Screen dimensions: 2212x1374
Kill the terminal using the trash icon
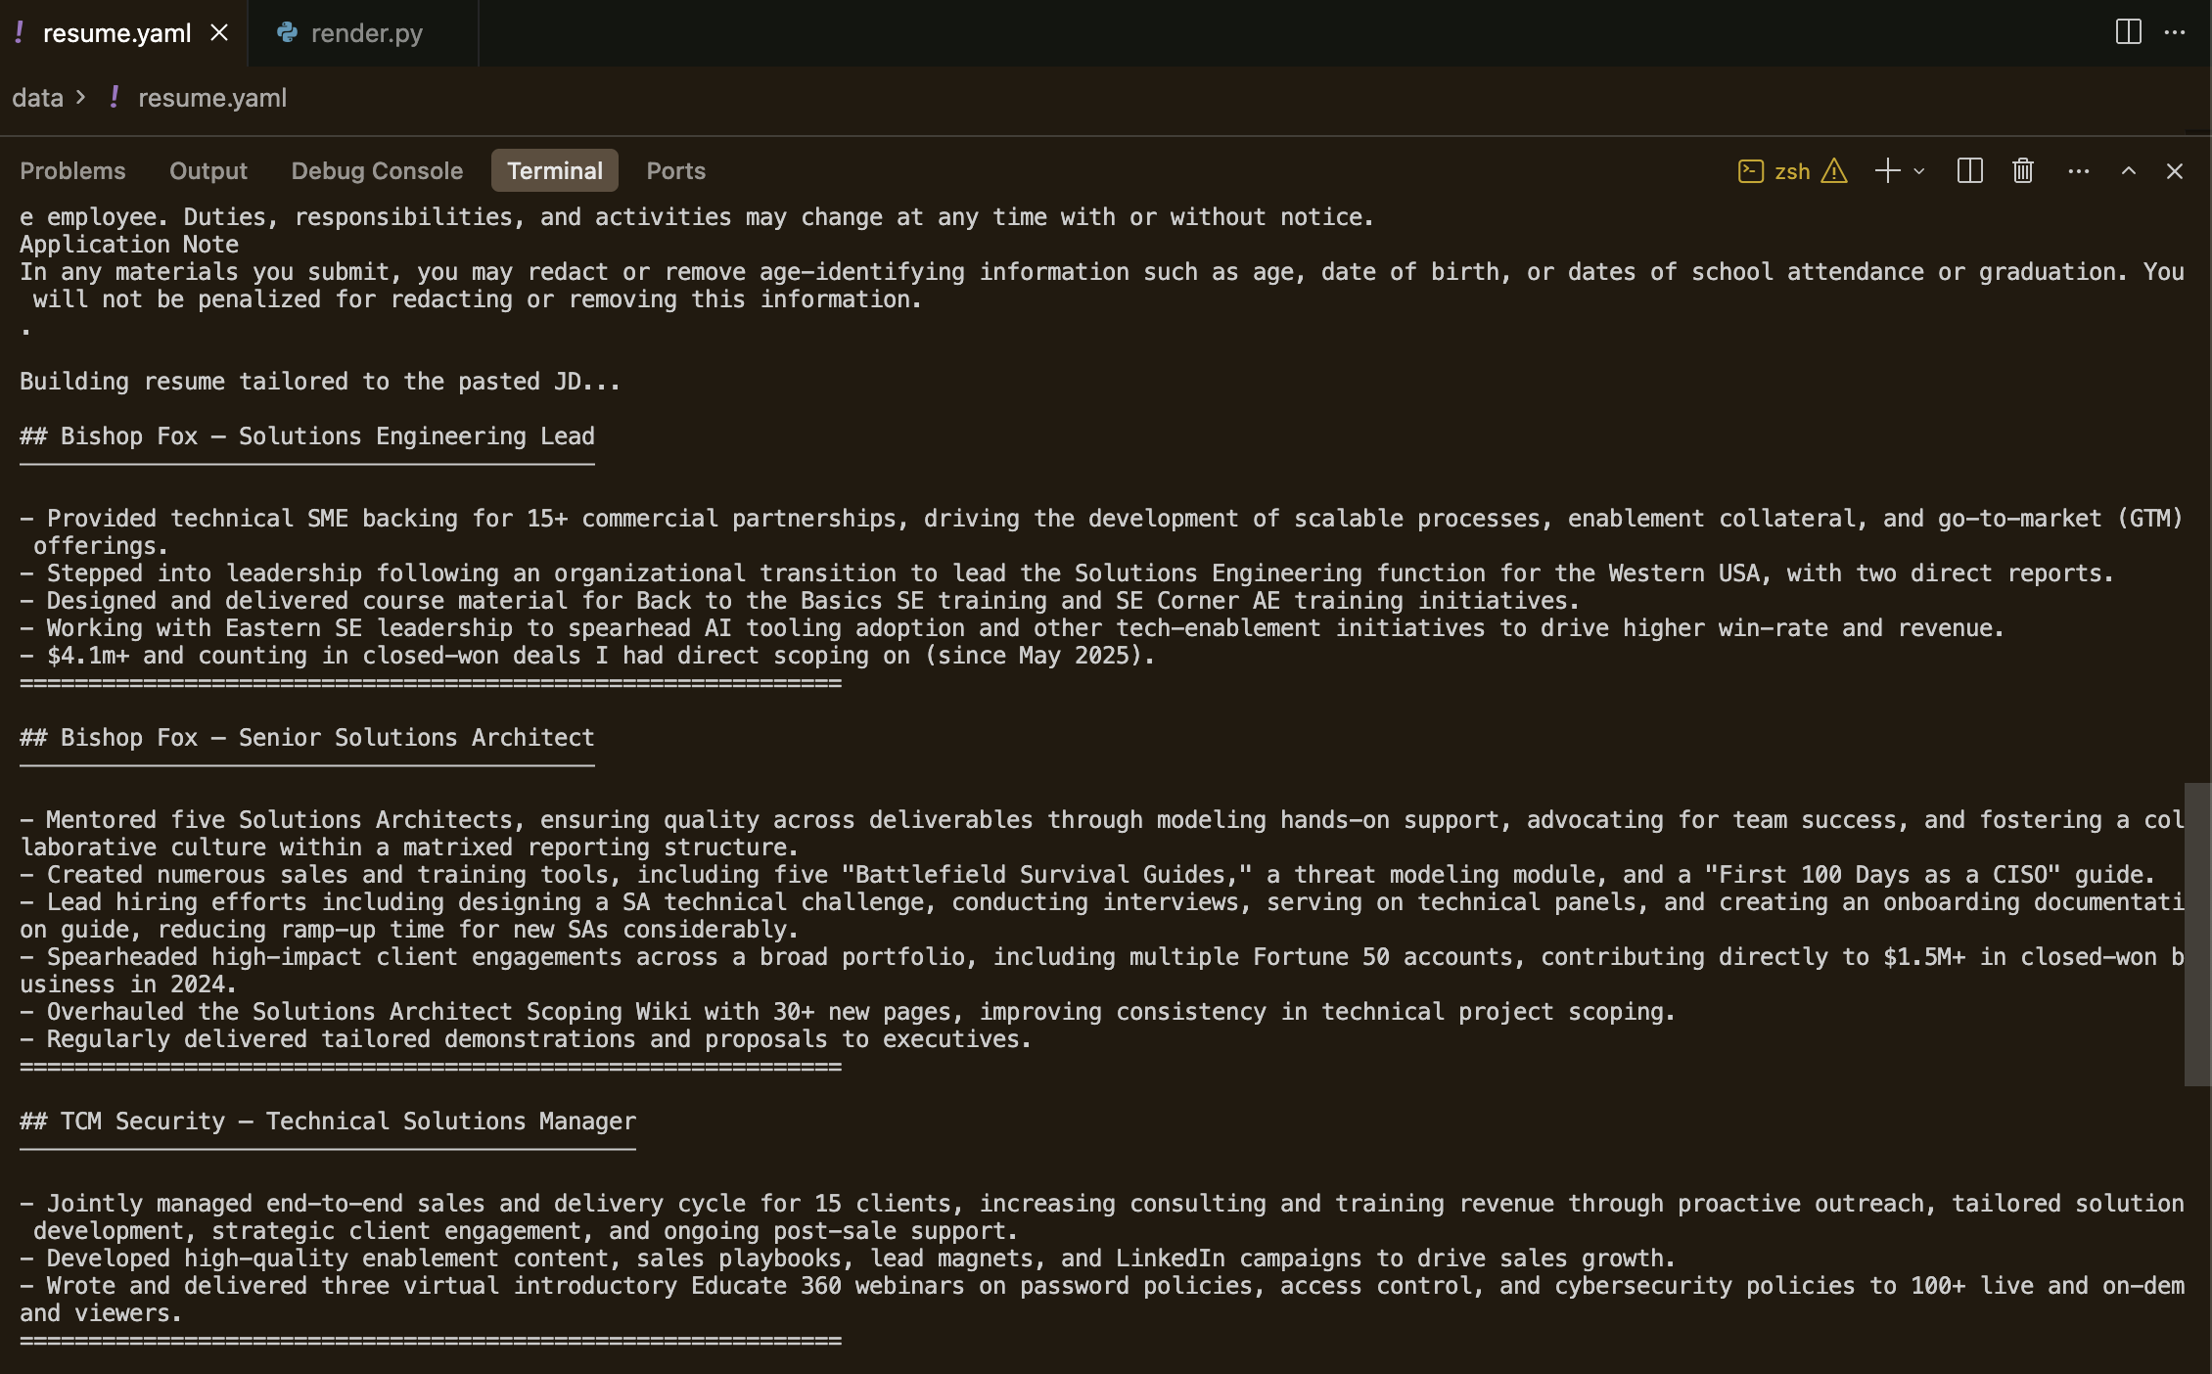pos(2021,171)
